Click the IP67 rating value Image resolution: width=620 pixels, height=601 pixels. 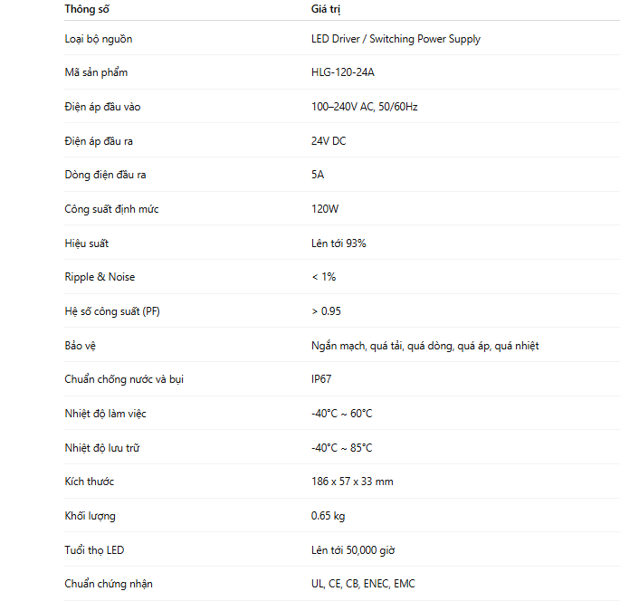point(321,379)
